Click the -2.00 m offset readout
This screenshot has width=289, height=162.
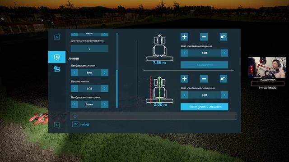(x=159, y=105)
